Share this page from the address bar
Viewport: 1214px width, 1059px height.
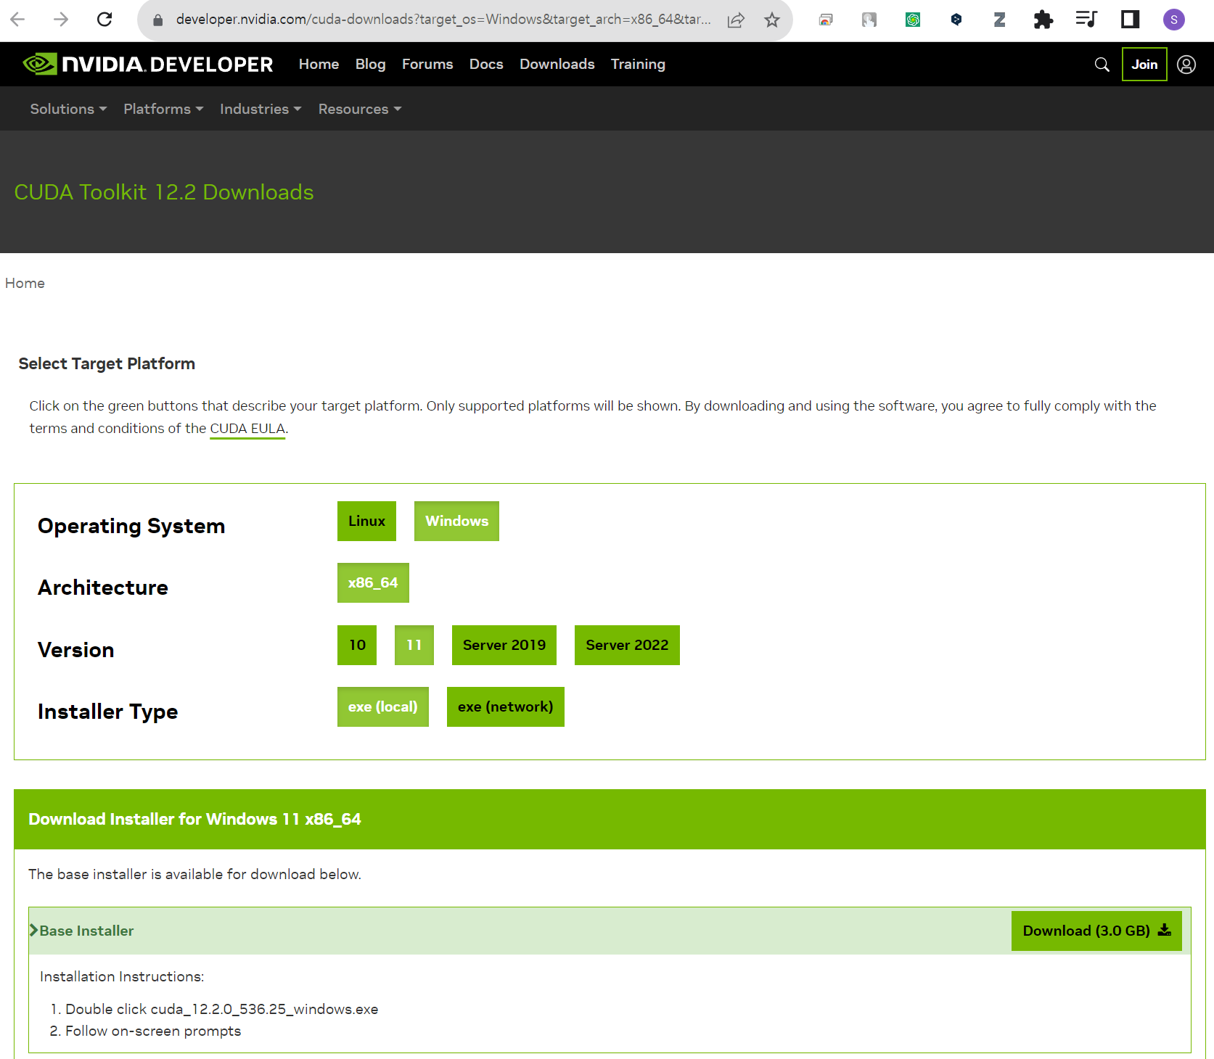pos(736,20)
